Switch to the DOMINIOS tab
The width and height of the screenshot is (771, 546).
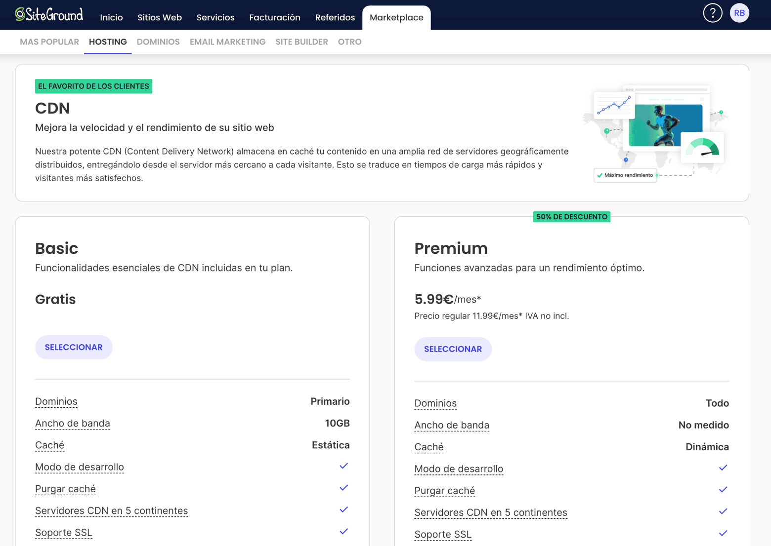tap(158, 42)
